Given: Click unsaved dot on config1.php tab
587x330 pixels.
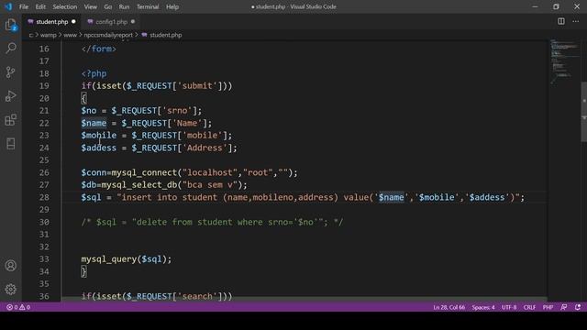Looking at the screenshot, I should tap(133, 22).
